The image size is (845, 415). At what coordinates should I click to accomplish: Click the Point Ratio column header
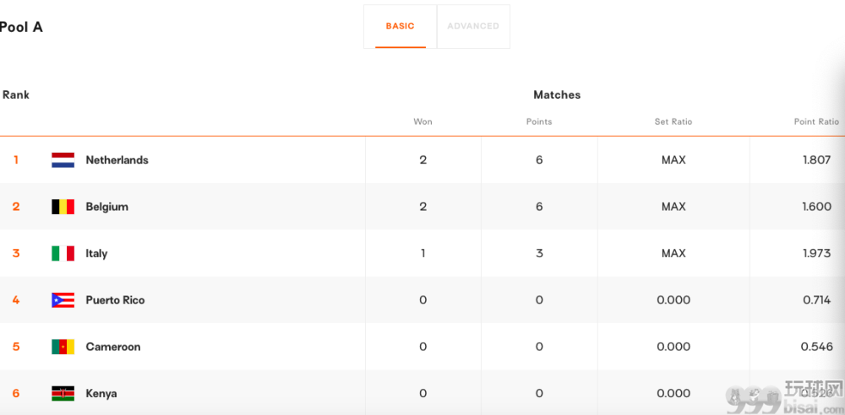[816, 121]
